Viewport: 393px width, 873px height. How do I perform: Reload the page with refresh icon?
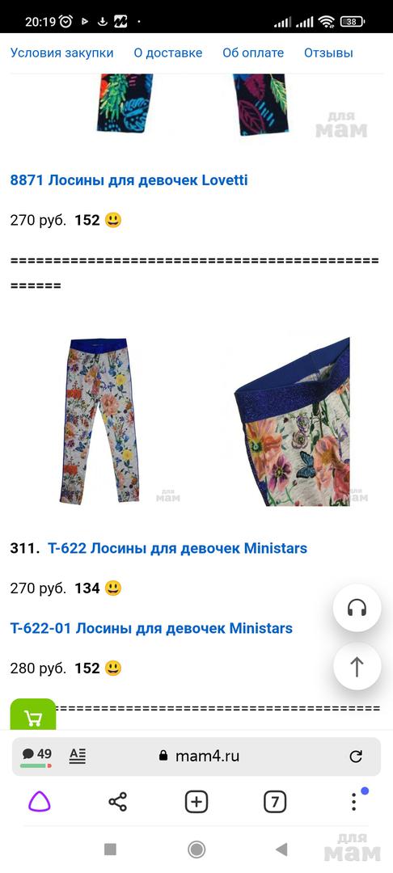pyautogui.click(x=356, y=756)
